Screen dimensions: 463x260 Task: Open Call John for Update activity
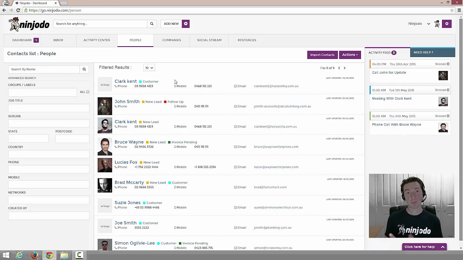[389, 73]
